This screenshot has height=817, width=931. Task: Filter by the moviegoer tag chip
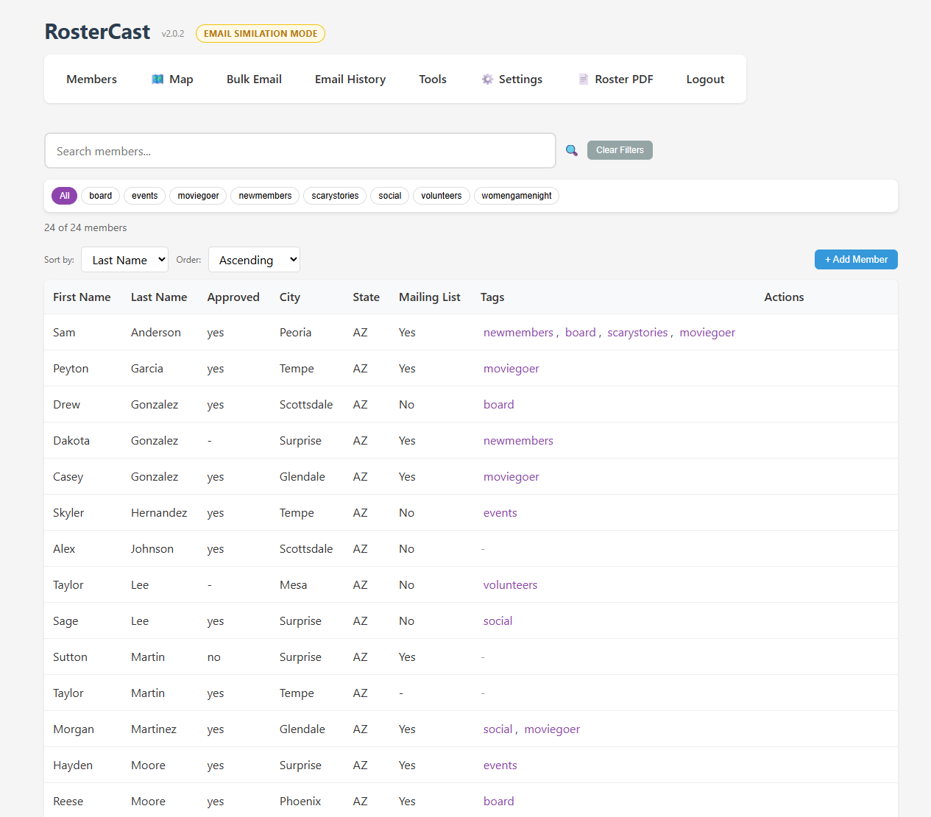click(198, 196)
